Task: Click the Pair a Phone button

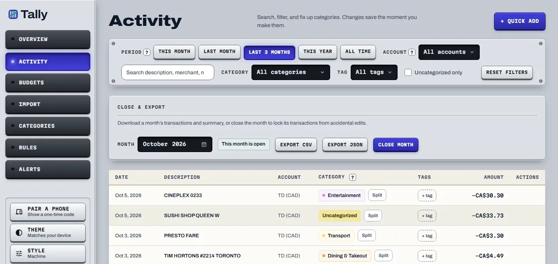Action: [48, 212]
